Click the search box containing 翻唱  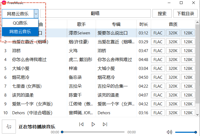(95, 13)
